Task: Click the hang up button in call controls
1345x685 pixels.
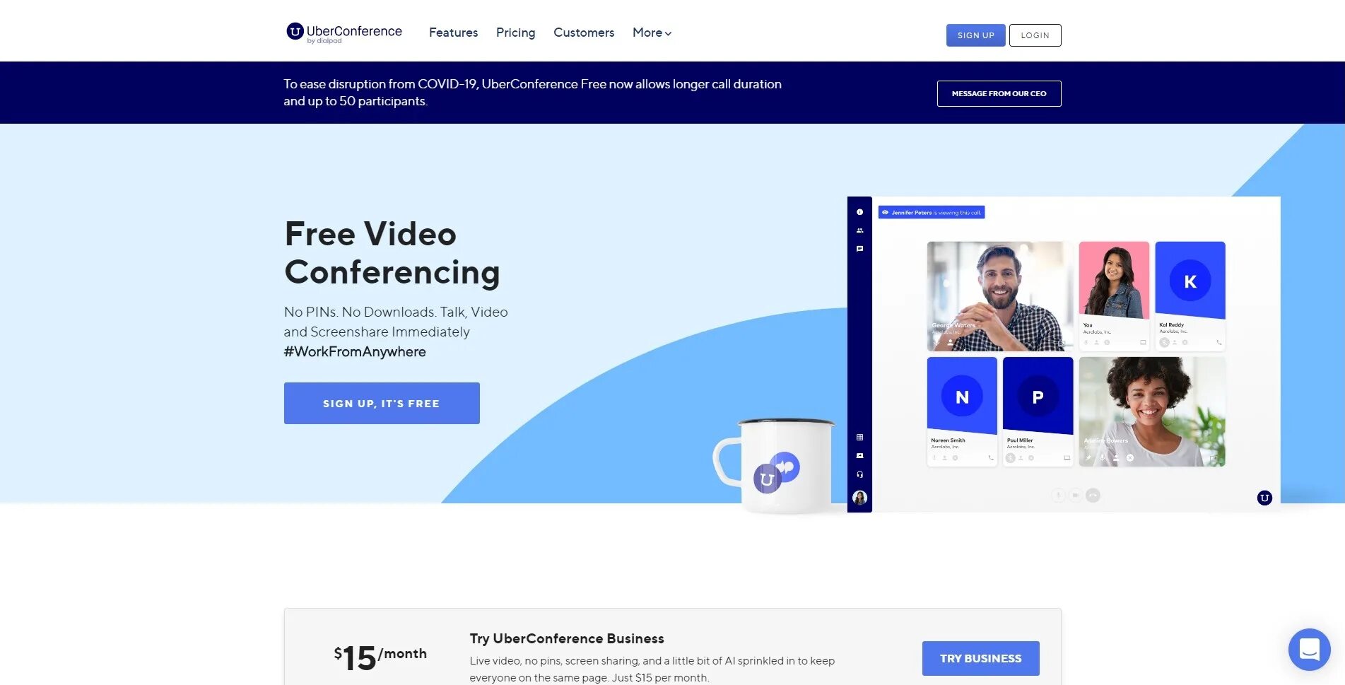Action: (1093, 496)
